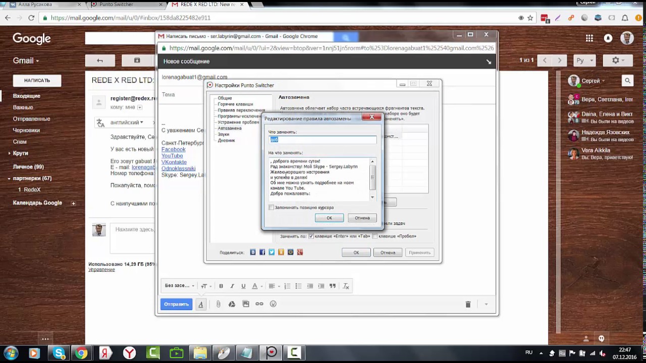The height and width of the screenshot is (363, 646).
Task: Share Punto Switcher via Google Plus icon
Action: click(300, 252)
